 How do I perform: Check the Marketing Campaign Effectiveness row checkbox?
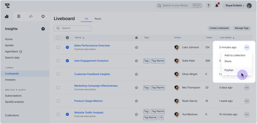coord(58,88)
